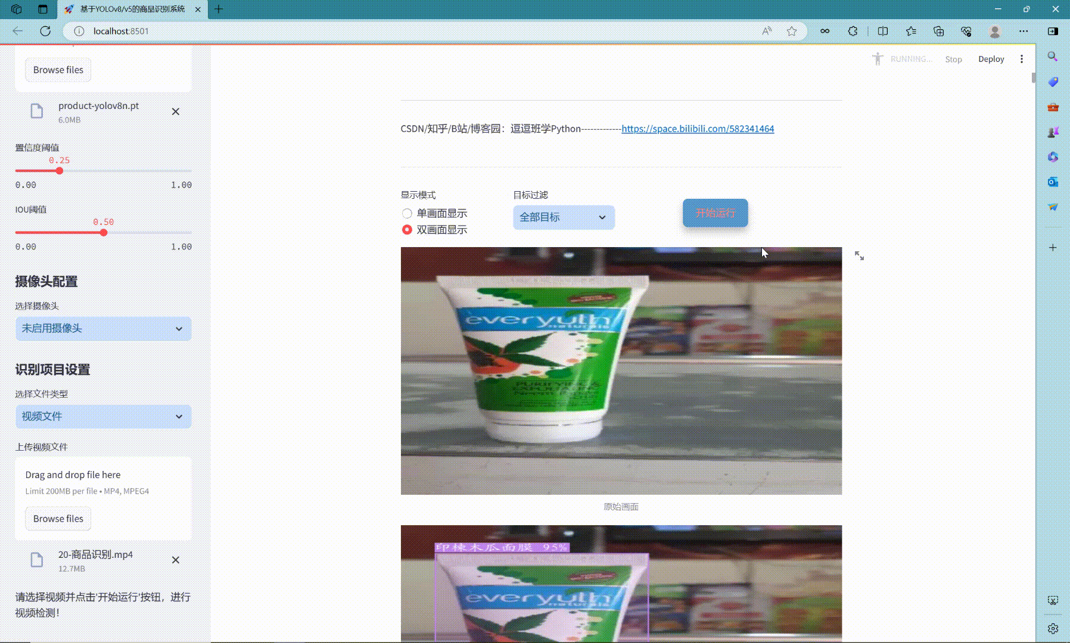The width and height of the screenshot is (1070, 643).
Task: Click the 目标过滤 label
Action: (530, 195)
